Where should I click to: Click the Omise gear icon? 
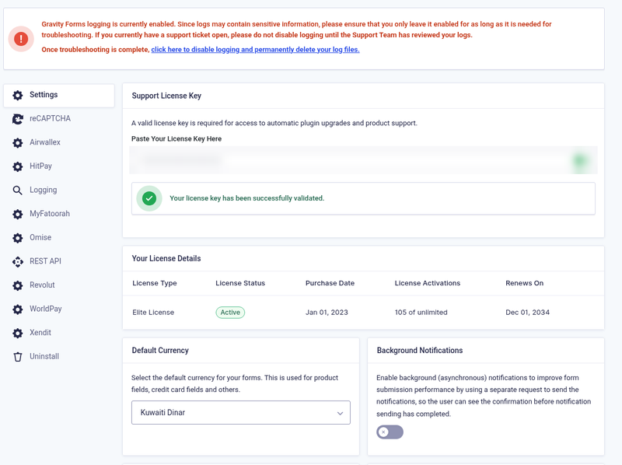(17, 238)
